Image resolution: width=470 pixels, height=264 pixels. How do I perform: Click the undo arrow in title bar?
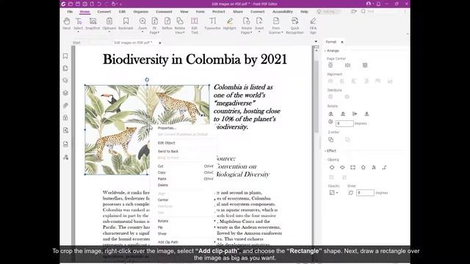(99, 4)
